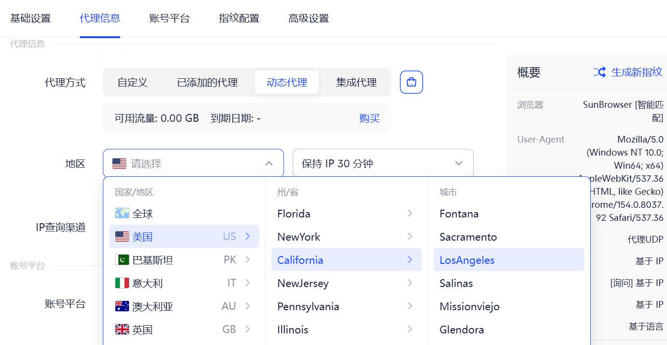The width and height of the screenshot is (667, 345).
Task: Select 英国 country entry
Action: point(184,330)
